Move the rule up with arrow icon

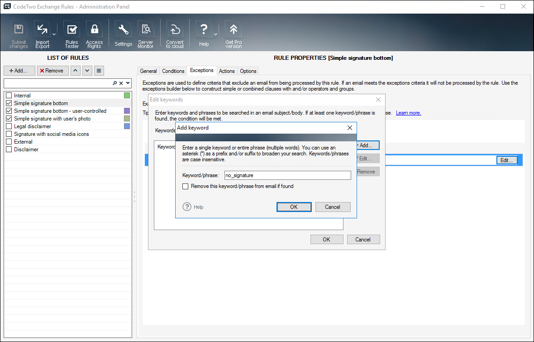click(75, 71)
